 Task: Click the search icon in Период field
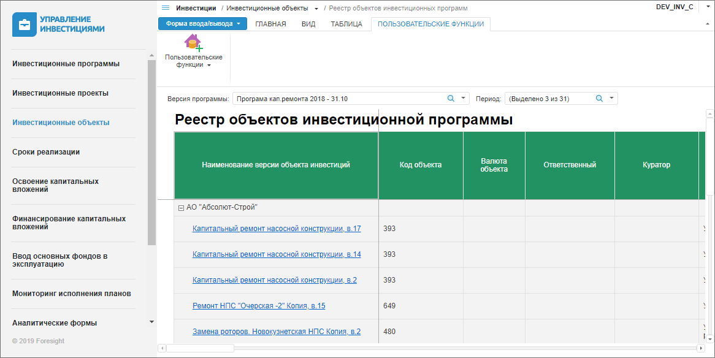pos(599,98)
